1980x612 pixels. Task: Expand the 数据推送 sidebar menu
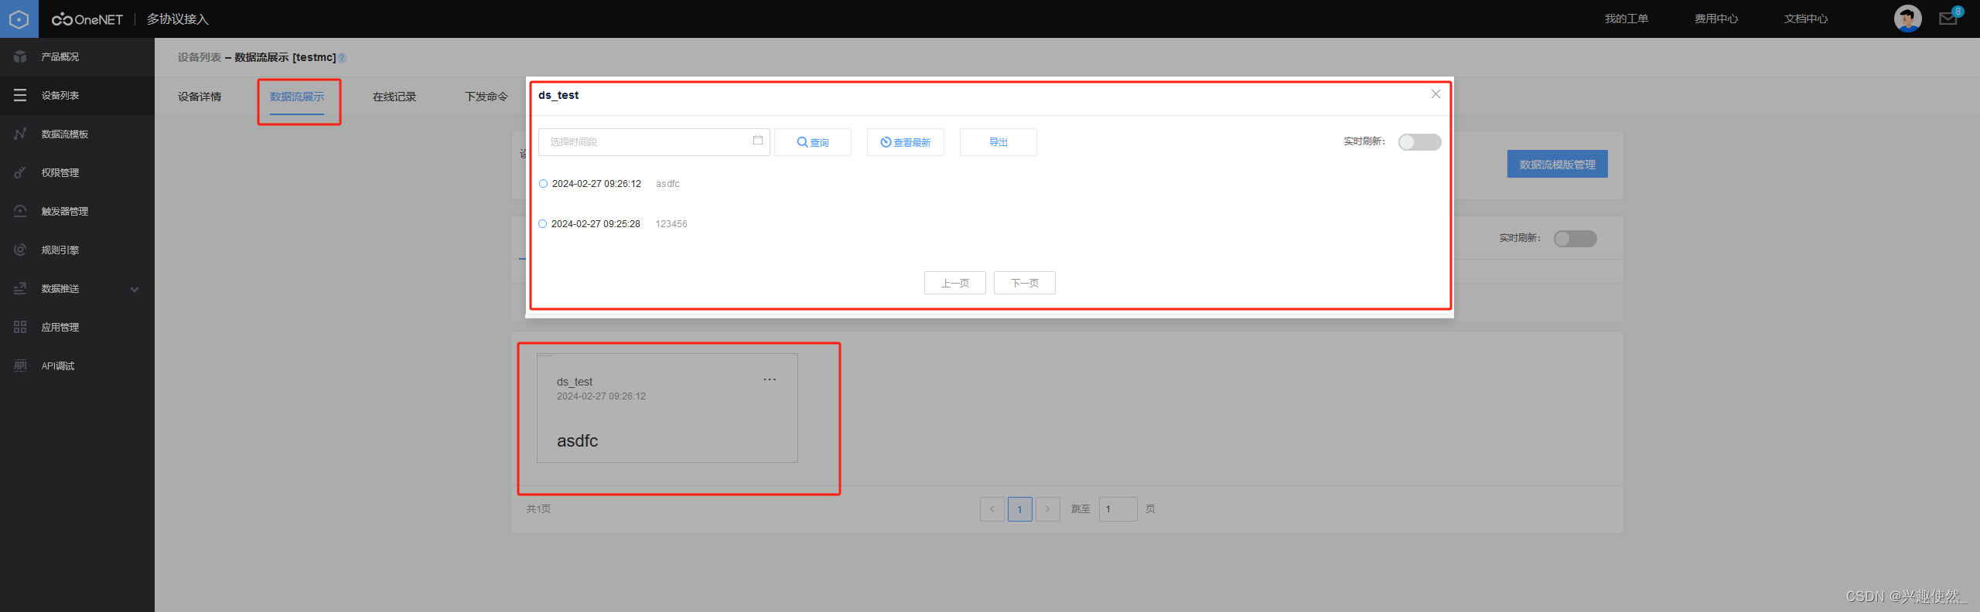(135, 289)
